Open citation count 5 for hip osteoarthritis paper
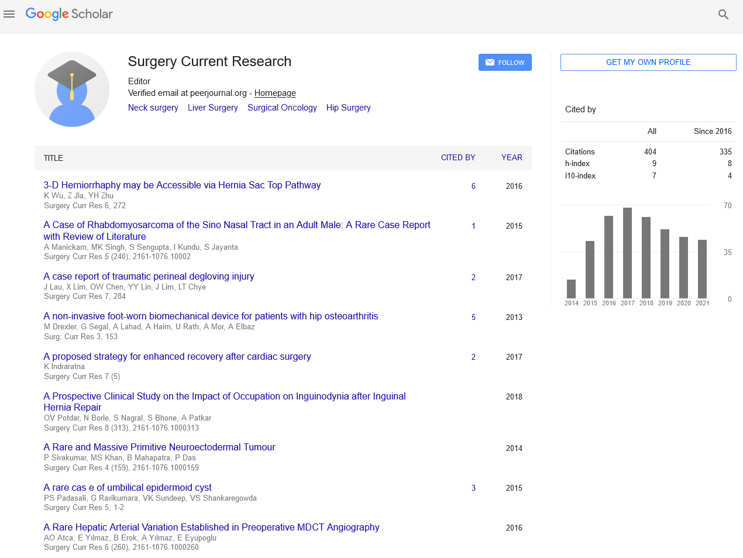 point(473,317)
